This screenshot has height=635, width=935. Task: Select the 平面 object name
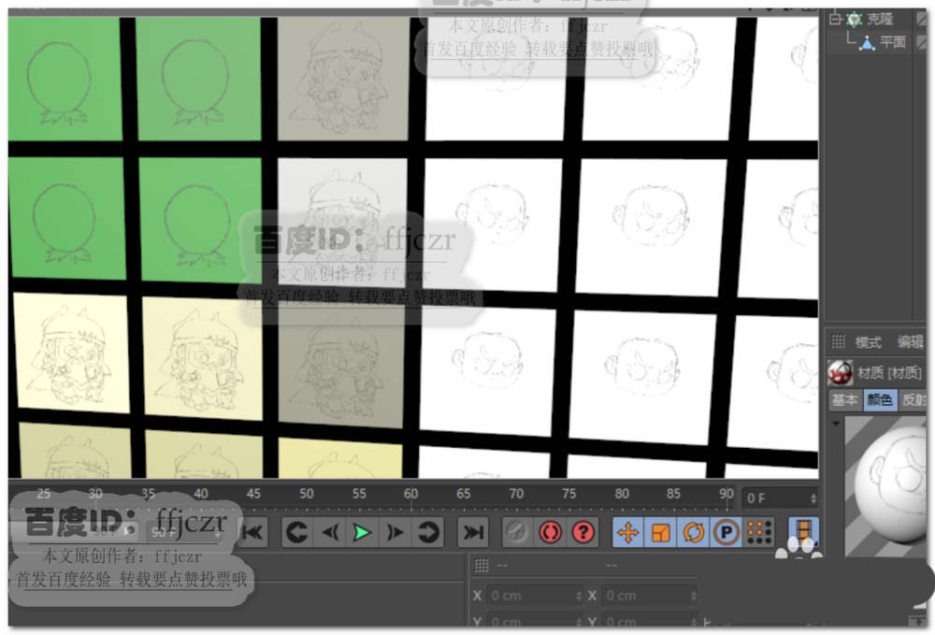(893, 42)
